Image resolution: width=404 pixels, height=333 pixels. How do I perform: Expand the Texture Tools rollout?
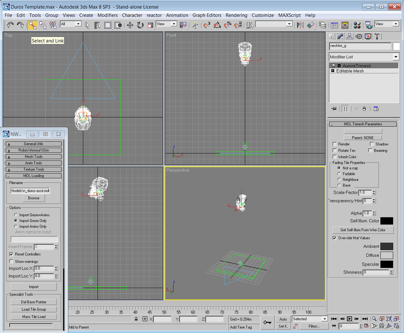click(34, 169)
